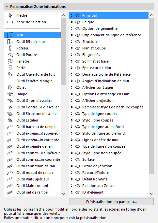Toggle visibility of Structure panel
Image resolution: width=158 pixels, height=223 pixels.
(x=78, y=42)
